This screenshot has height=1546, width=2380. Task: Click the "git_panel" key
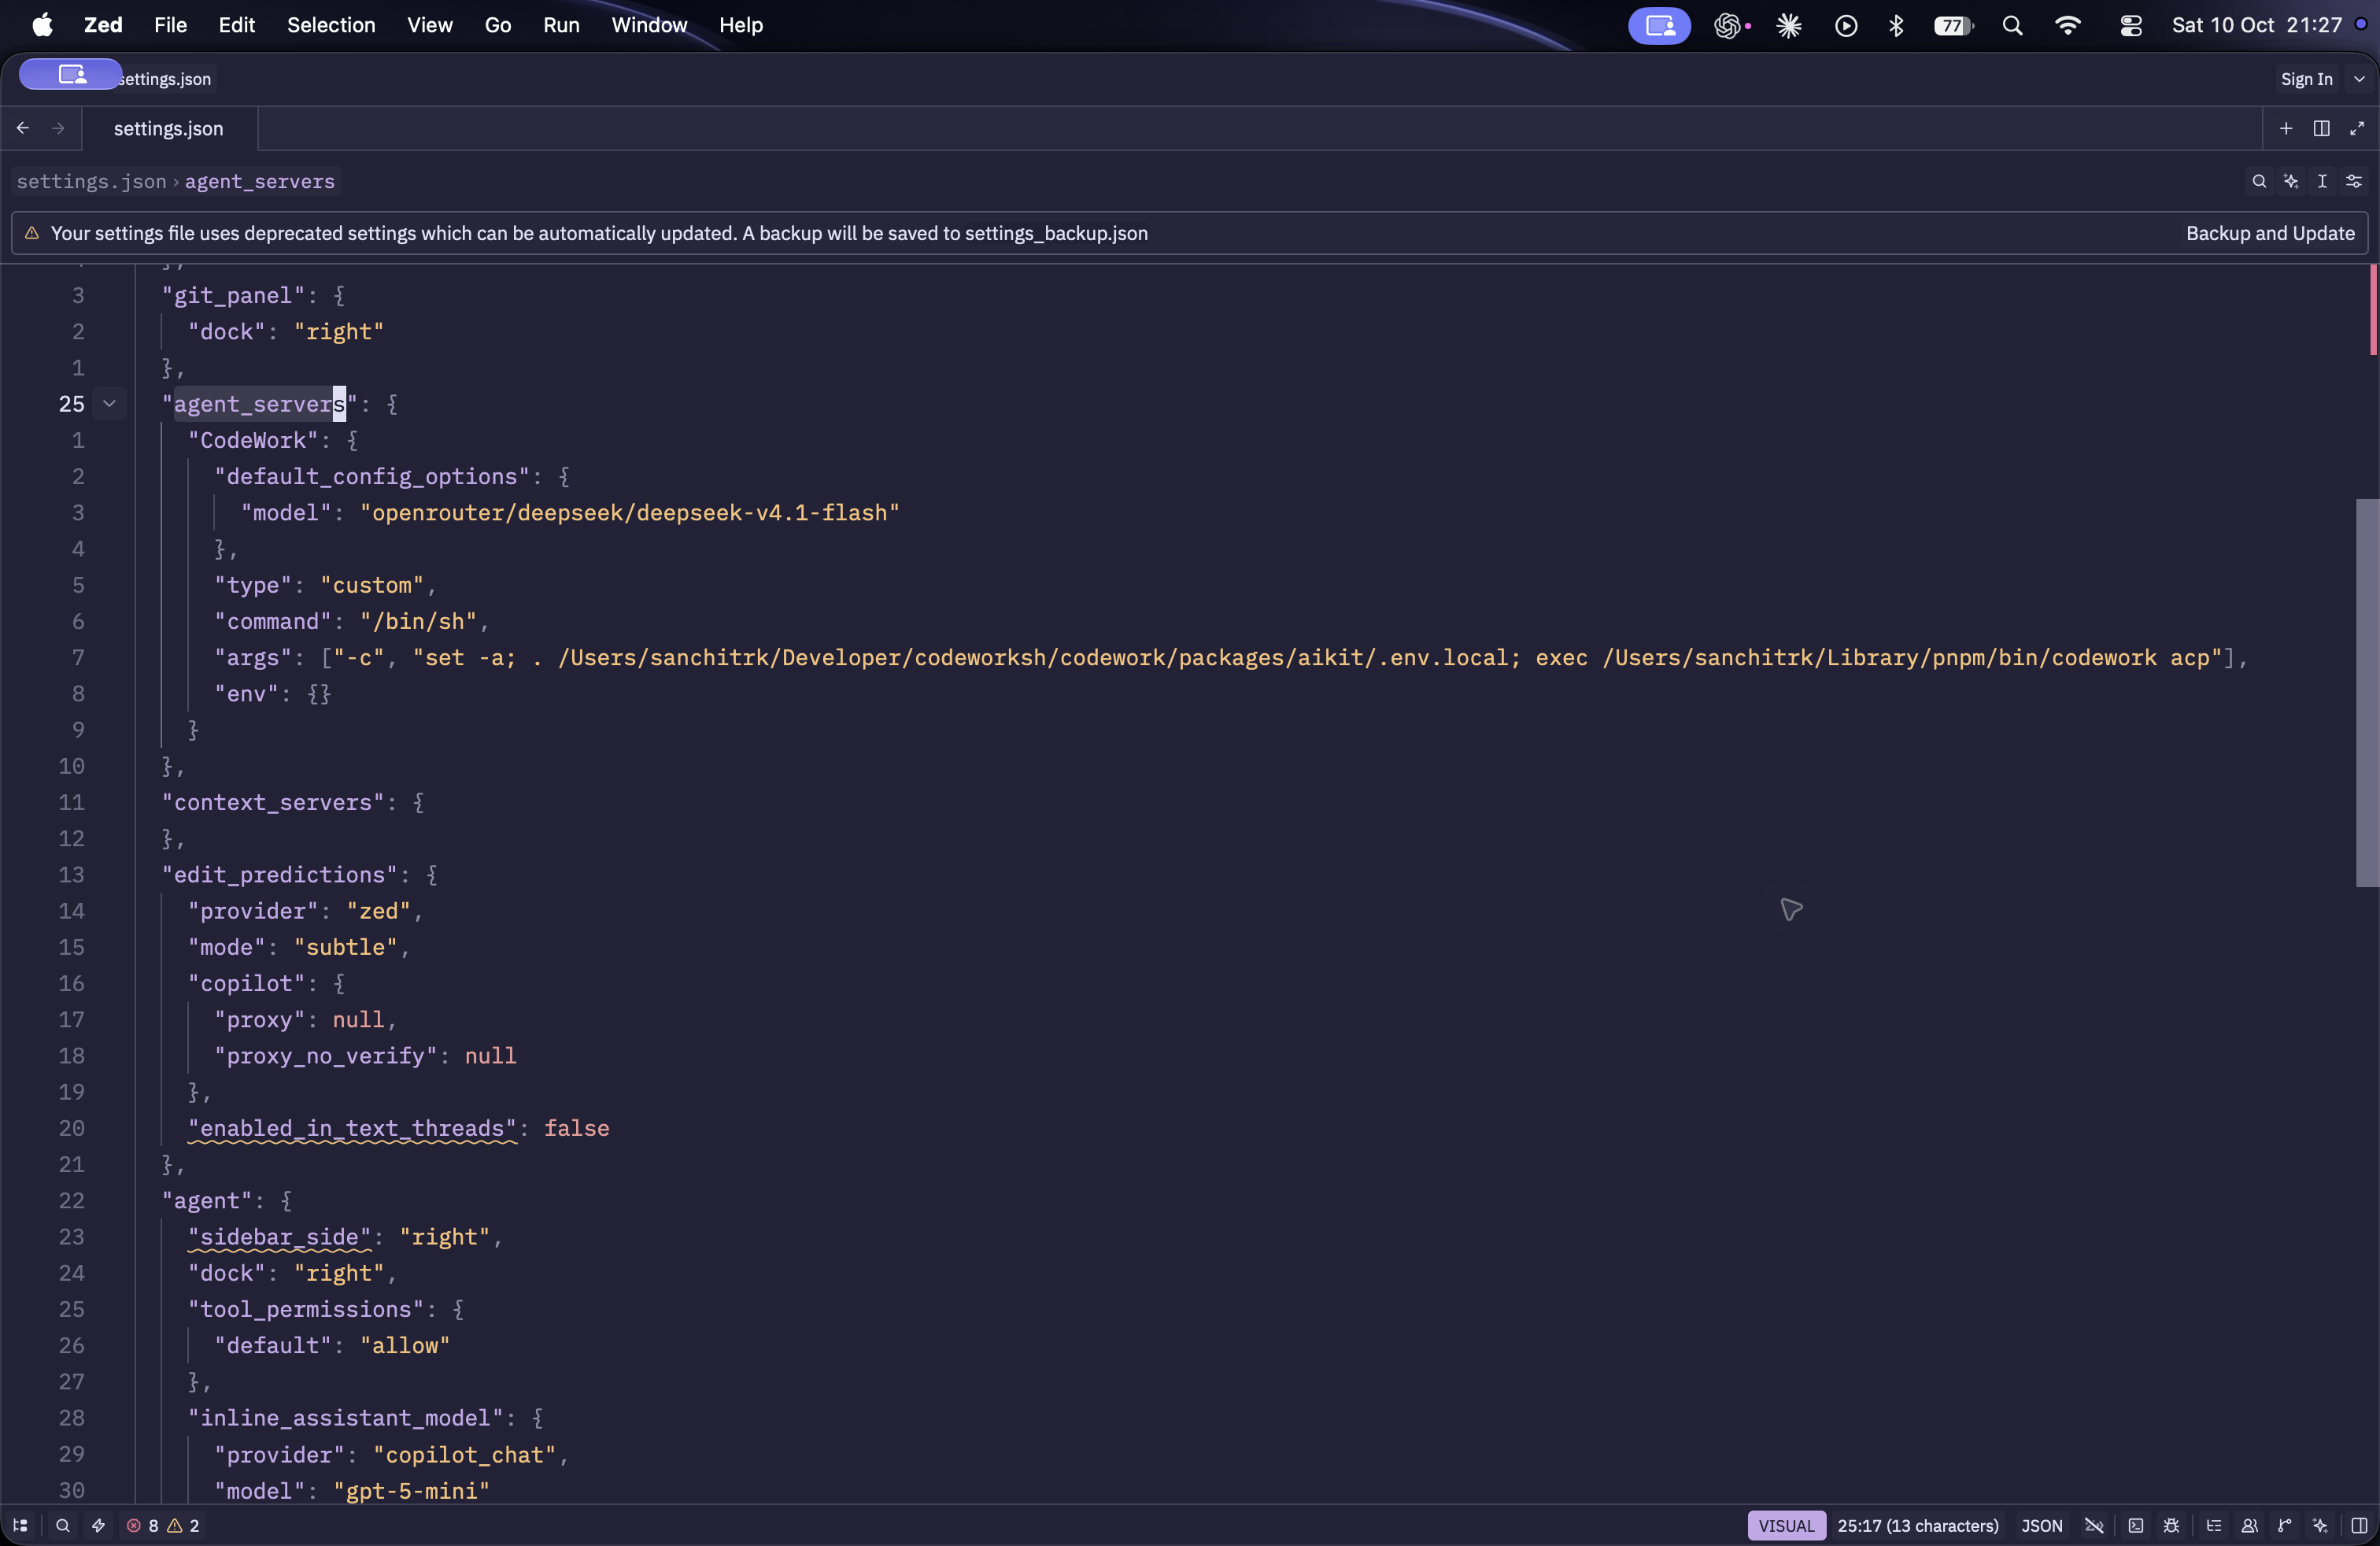pos(233,295)
